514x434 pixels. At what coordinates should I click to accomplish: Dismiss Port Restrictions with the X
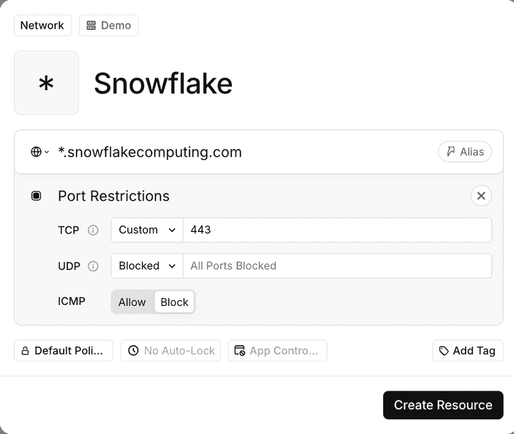pos(481,196)
